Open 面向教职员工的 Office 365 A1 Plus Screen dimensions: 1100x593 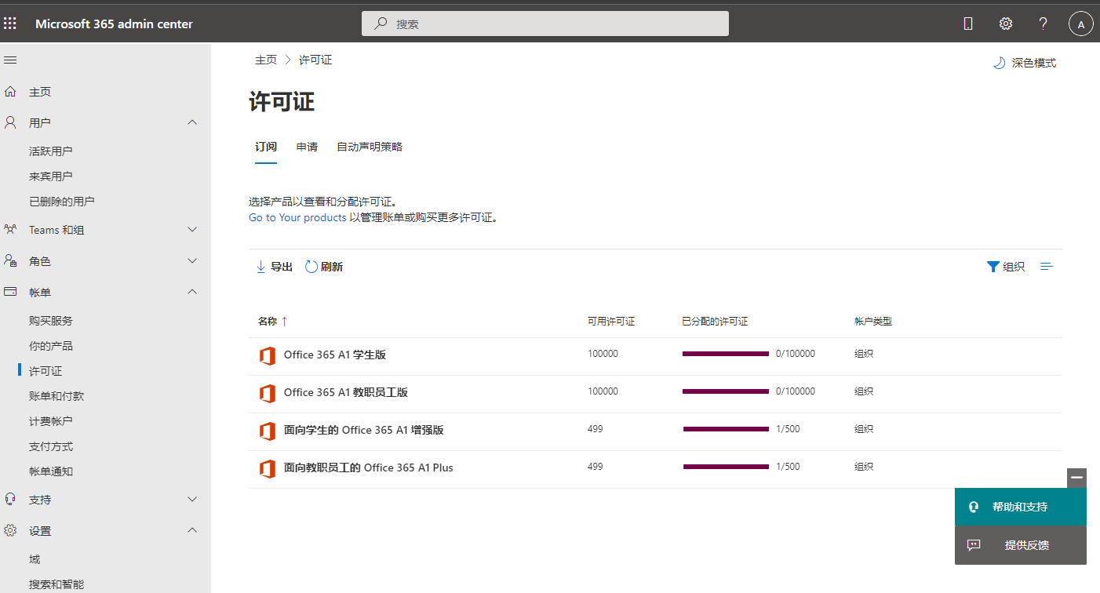pyautogui.click(x=369, y=467)
